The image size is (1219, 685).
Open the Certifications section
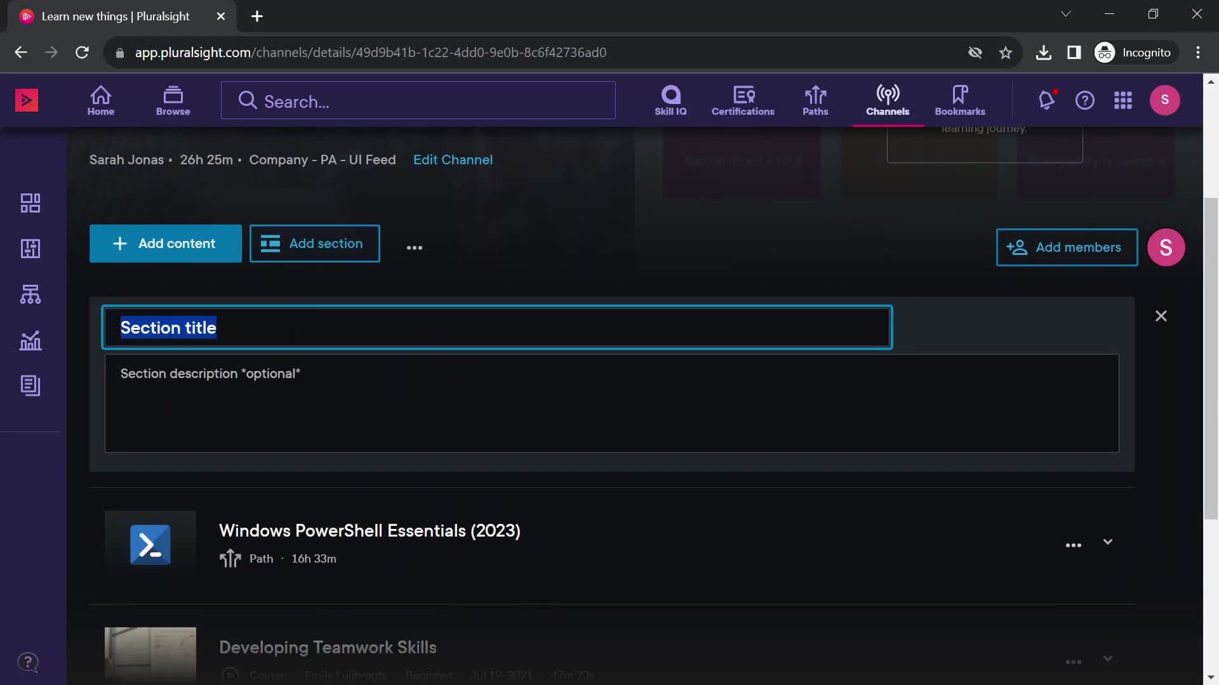coord(743,100)
